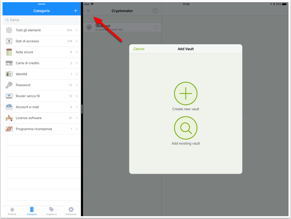This screenshot has height=219, width=291.
Task: Switch to the Preferiti tab
Action: 12,211
